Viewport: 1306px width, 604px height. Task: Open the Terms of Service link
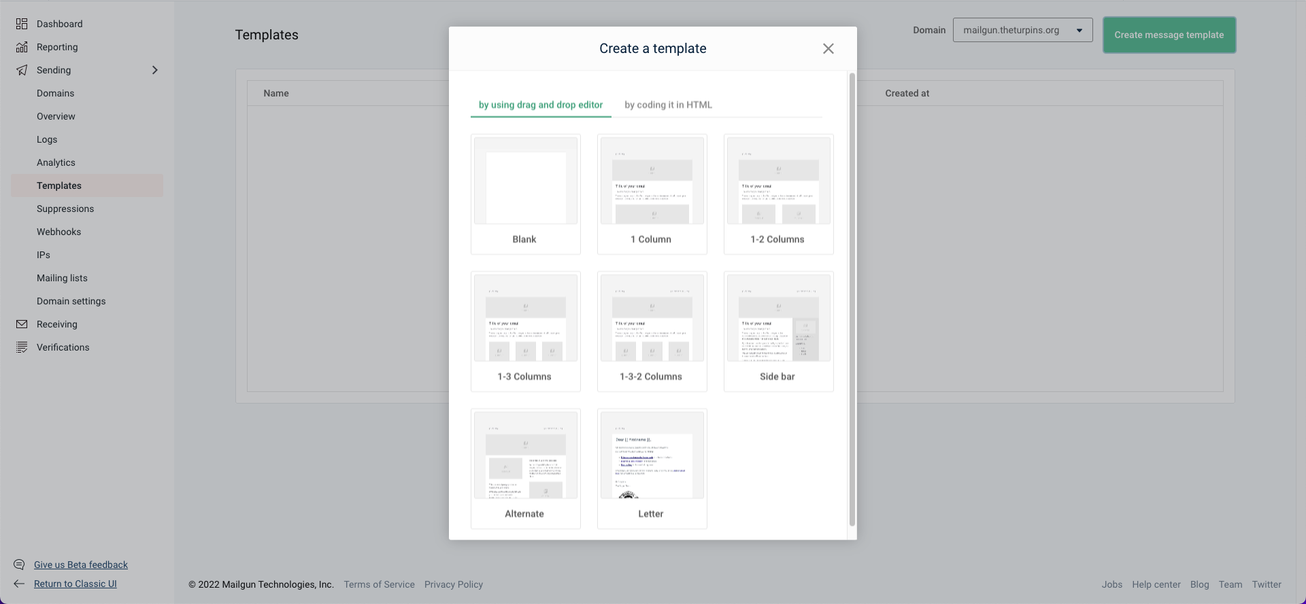coord(379,584)
